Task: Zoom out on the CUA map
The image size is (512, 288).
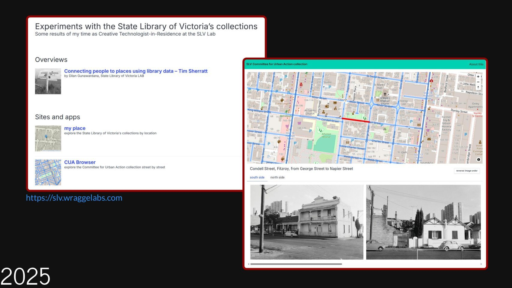Action: (x=478, y=82)
